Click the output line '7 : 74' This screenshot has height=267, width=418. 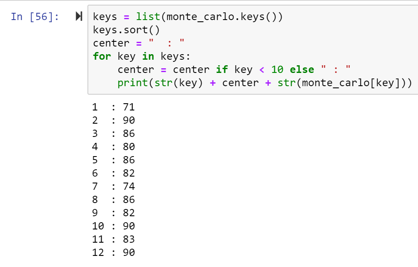click(113, 186)
